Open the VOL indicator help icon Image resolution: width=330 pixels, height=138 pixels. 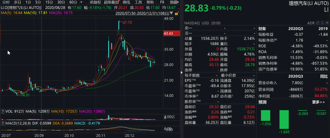coord(3,111)
